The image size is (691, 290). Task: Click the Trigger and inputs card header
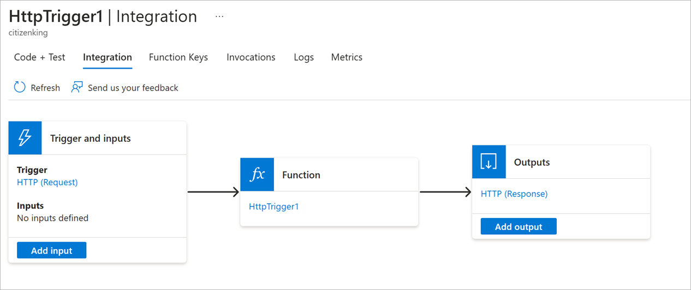[91, 138]
